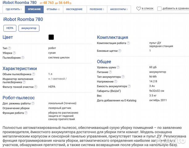The height and width of the screenshot is (148, 189).
Task: Click the value зарядная станция
Action: pyautogui.click(x=161, y=46)
